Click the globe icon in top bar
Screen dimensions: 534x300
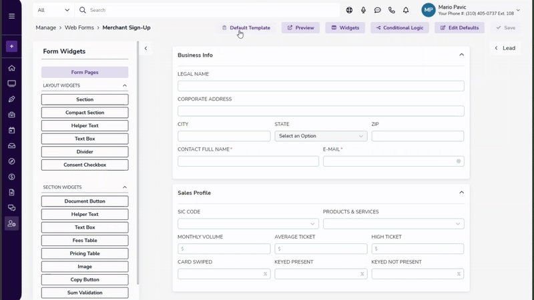click(x=349, y=11)
